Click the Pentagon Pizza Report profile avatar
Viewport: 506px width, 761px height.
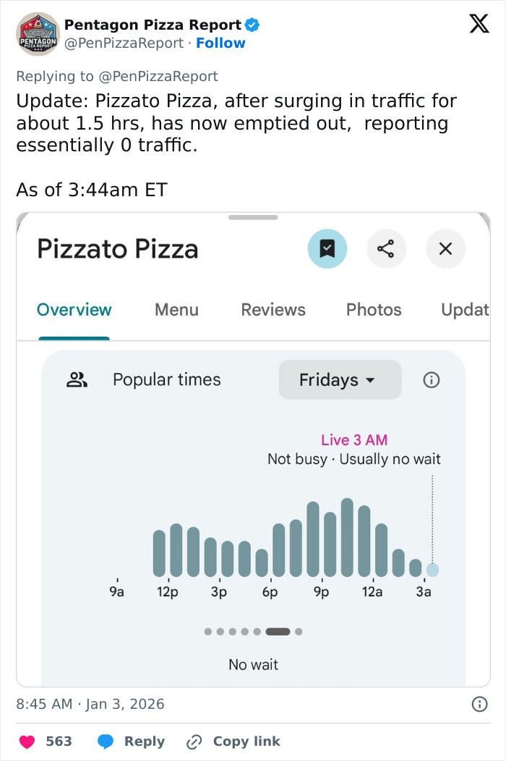coord(37,33)
